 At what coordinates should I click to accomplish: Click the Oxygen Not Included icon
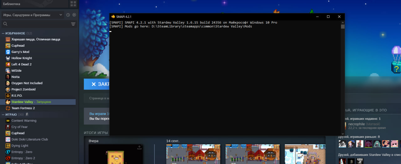(8, 83)
